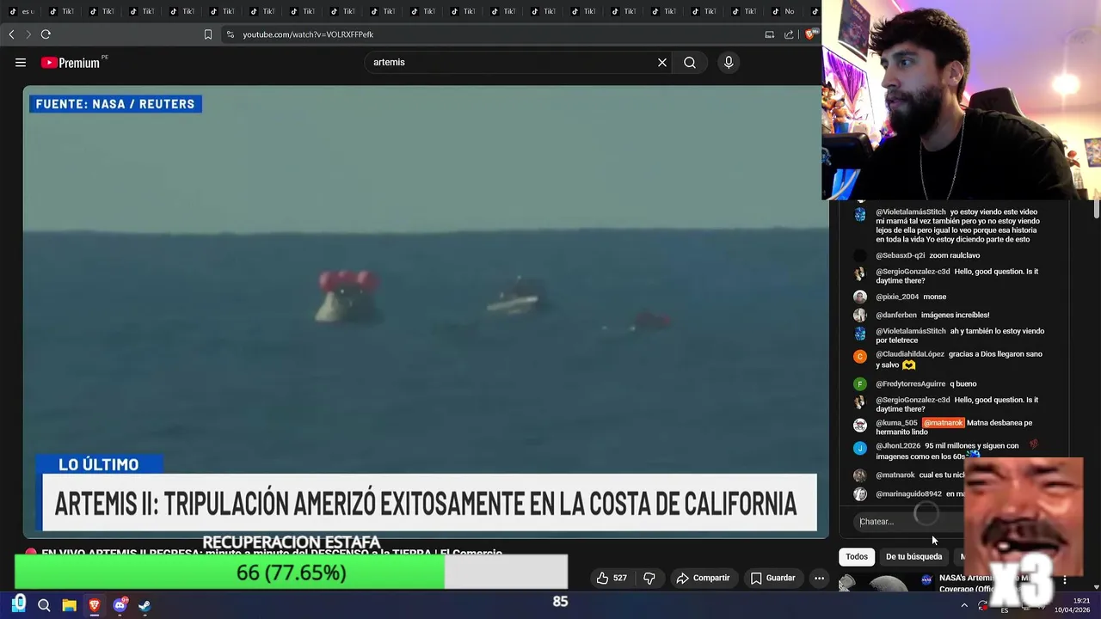
Task: Switch to the last browser tab 'No'
Action: [784, 11]
